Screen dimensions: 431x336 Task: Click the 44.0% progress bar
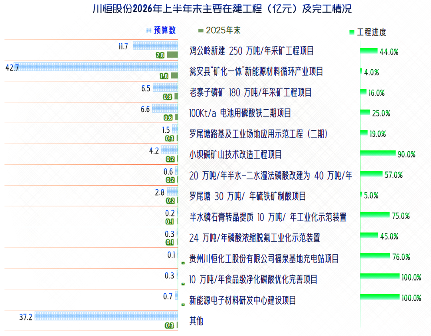click(x=369, y=51)
